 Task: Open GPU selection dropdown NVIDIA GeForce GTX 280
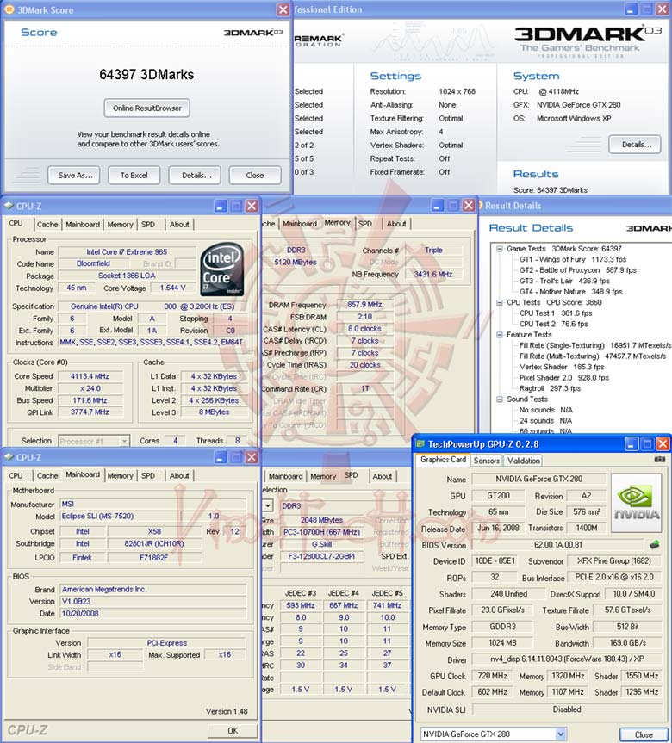561,734
